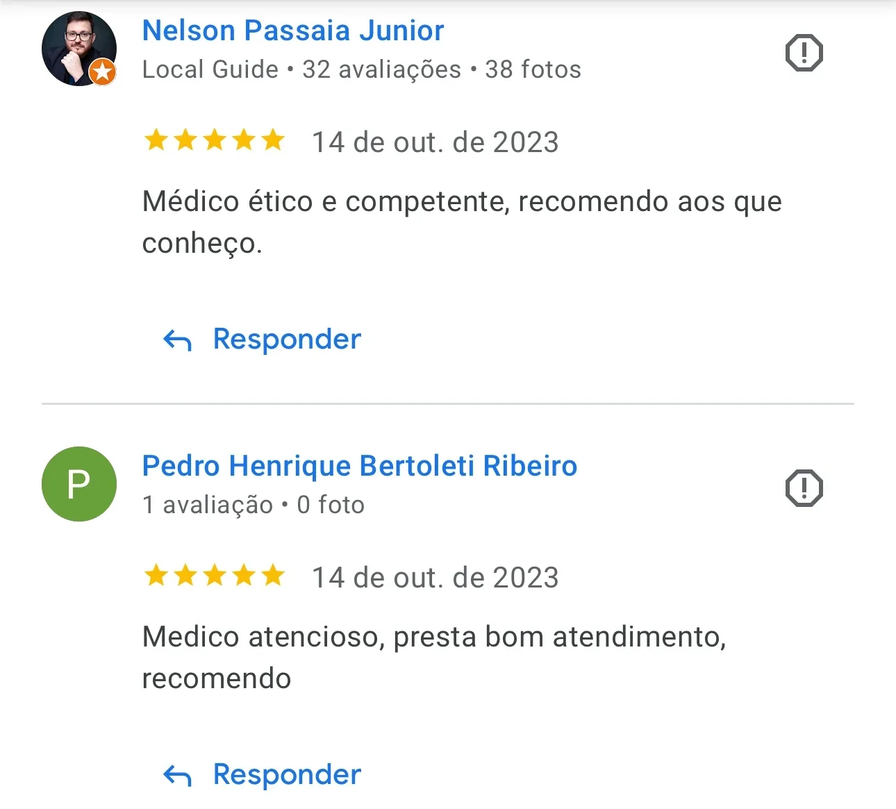This screenshot has width=896, height=809.
Task: Click reply arrow under Nelson's review
Action: [x=177, y=340]
